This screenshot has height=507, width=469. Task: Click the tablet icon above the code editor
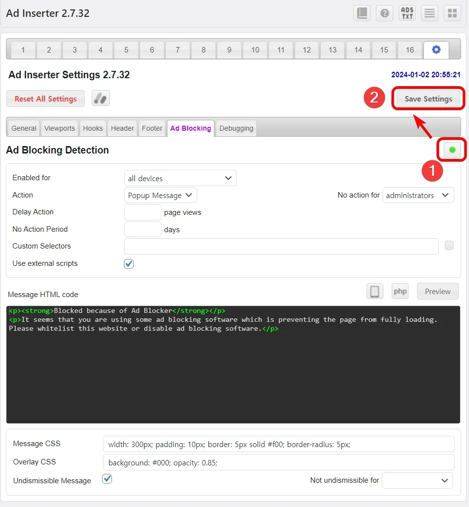375,291
